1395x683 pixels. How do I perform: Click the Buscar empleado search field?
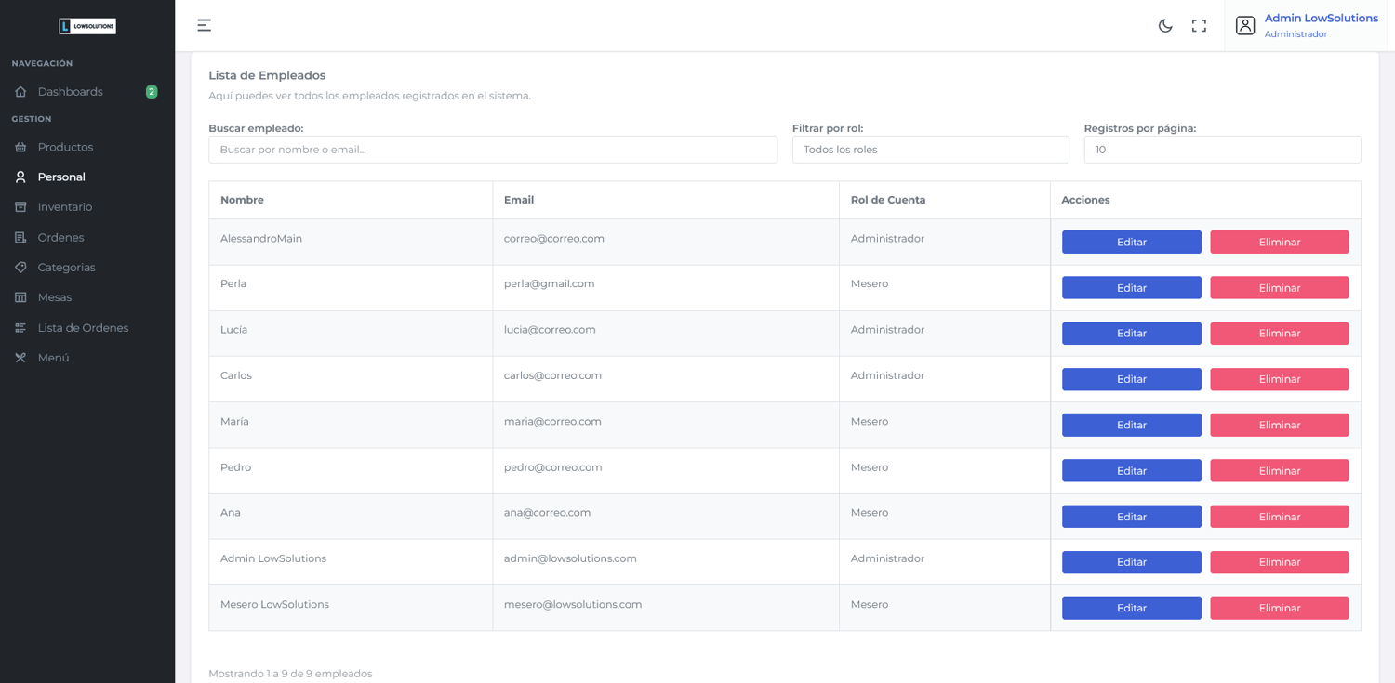tap(493, 150)
